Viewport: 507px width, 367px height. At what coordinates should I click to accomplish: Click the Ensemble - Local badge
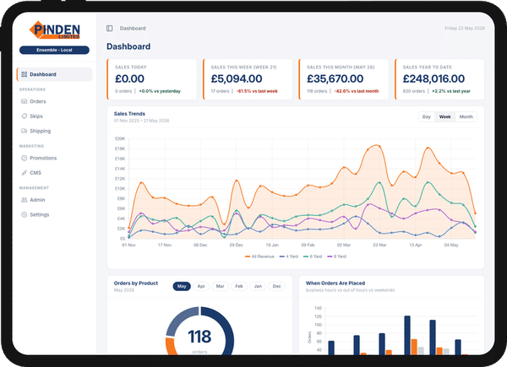(54, 50)
